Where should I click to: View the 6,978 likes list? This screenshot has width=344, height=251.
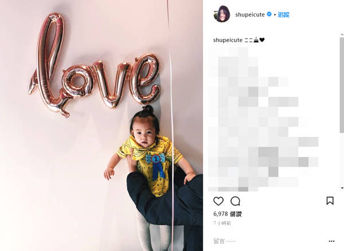228,214
